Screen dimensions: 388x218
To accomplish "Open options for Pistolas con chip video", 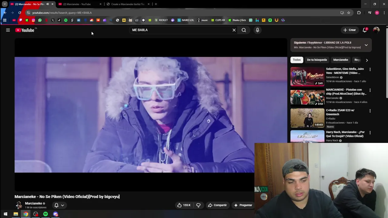I will tap(370, 90).
